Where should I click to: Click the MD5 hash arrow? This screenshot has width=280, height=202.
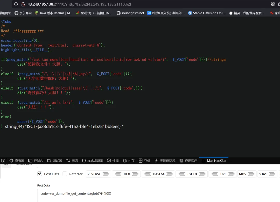click(251, 174)
